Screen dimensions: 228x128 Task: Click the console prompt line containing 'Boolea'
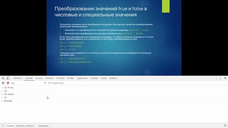(114, 101)
